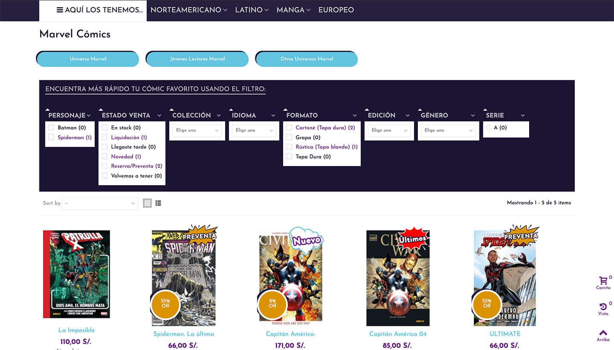Toggle the Género filter header
This screenshot has width=614, height=350.
point(448,115)
